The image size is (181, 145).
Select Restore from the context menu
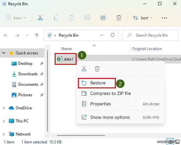tap(97, 83)
